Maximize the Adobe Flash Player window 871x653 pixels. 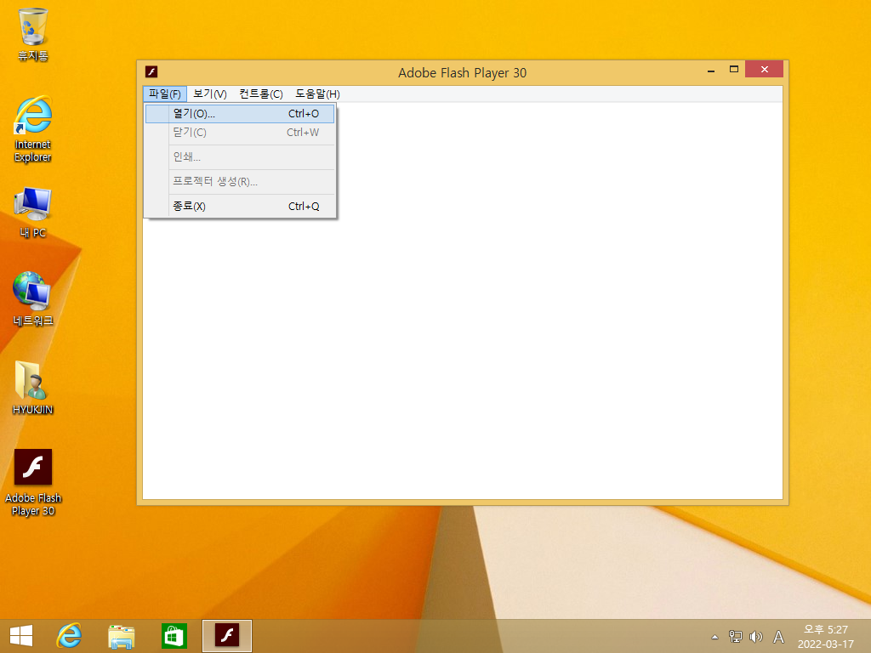[x=734, y=70]
